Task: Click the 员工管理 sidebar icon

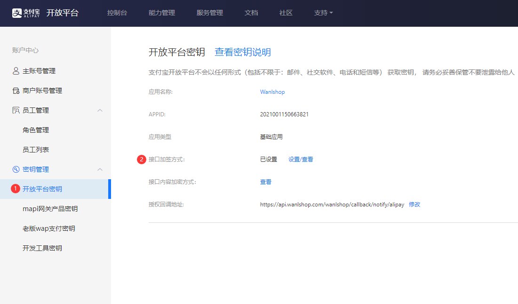Action: [16, 110]
